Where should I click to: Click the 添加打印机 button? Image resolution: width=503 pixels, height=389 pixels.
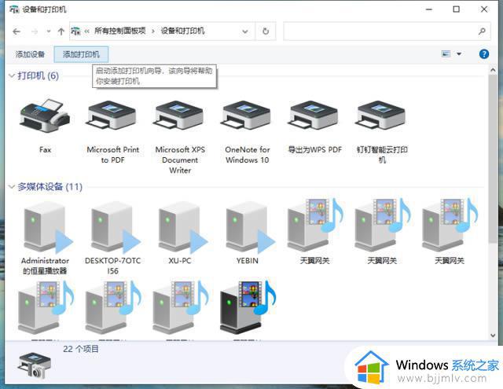click(81, 54)
